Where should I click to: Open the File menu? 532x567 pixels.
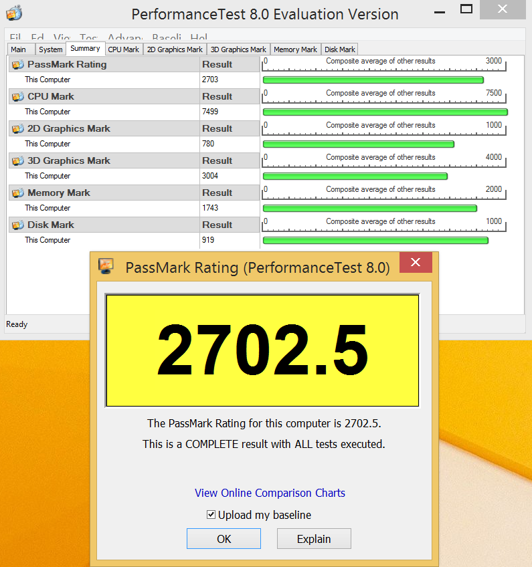[15, 37]
